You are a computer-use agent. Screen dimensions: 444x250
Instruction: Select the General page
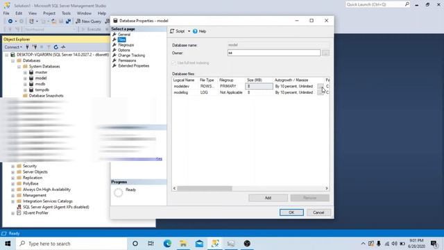[124, 34]
